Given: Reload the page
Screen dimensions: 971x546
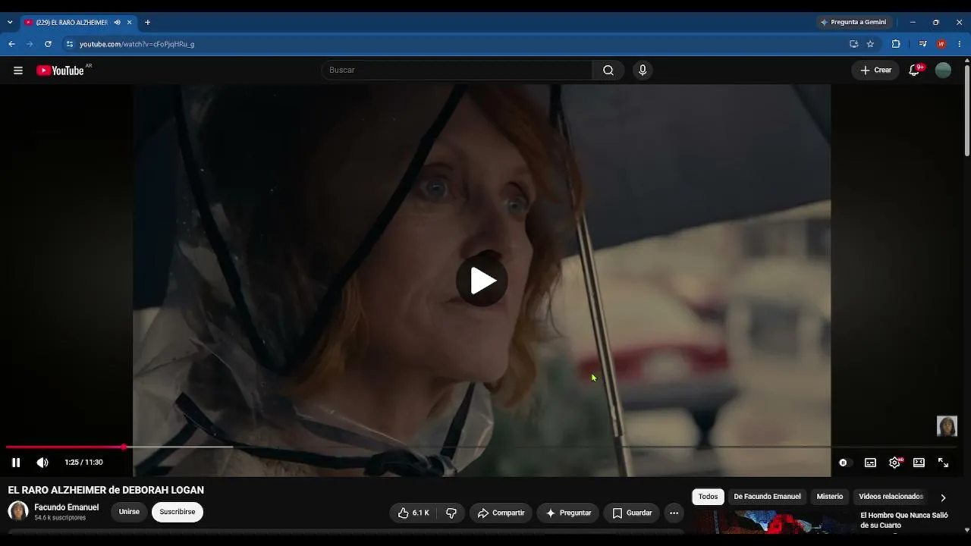Looking at the screenshot, I should [48, 44].
